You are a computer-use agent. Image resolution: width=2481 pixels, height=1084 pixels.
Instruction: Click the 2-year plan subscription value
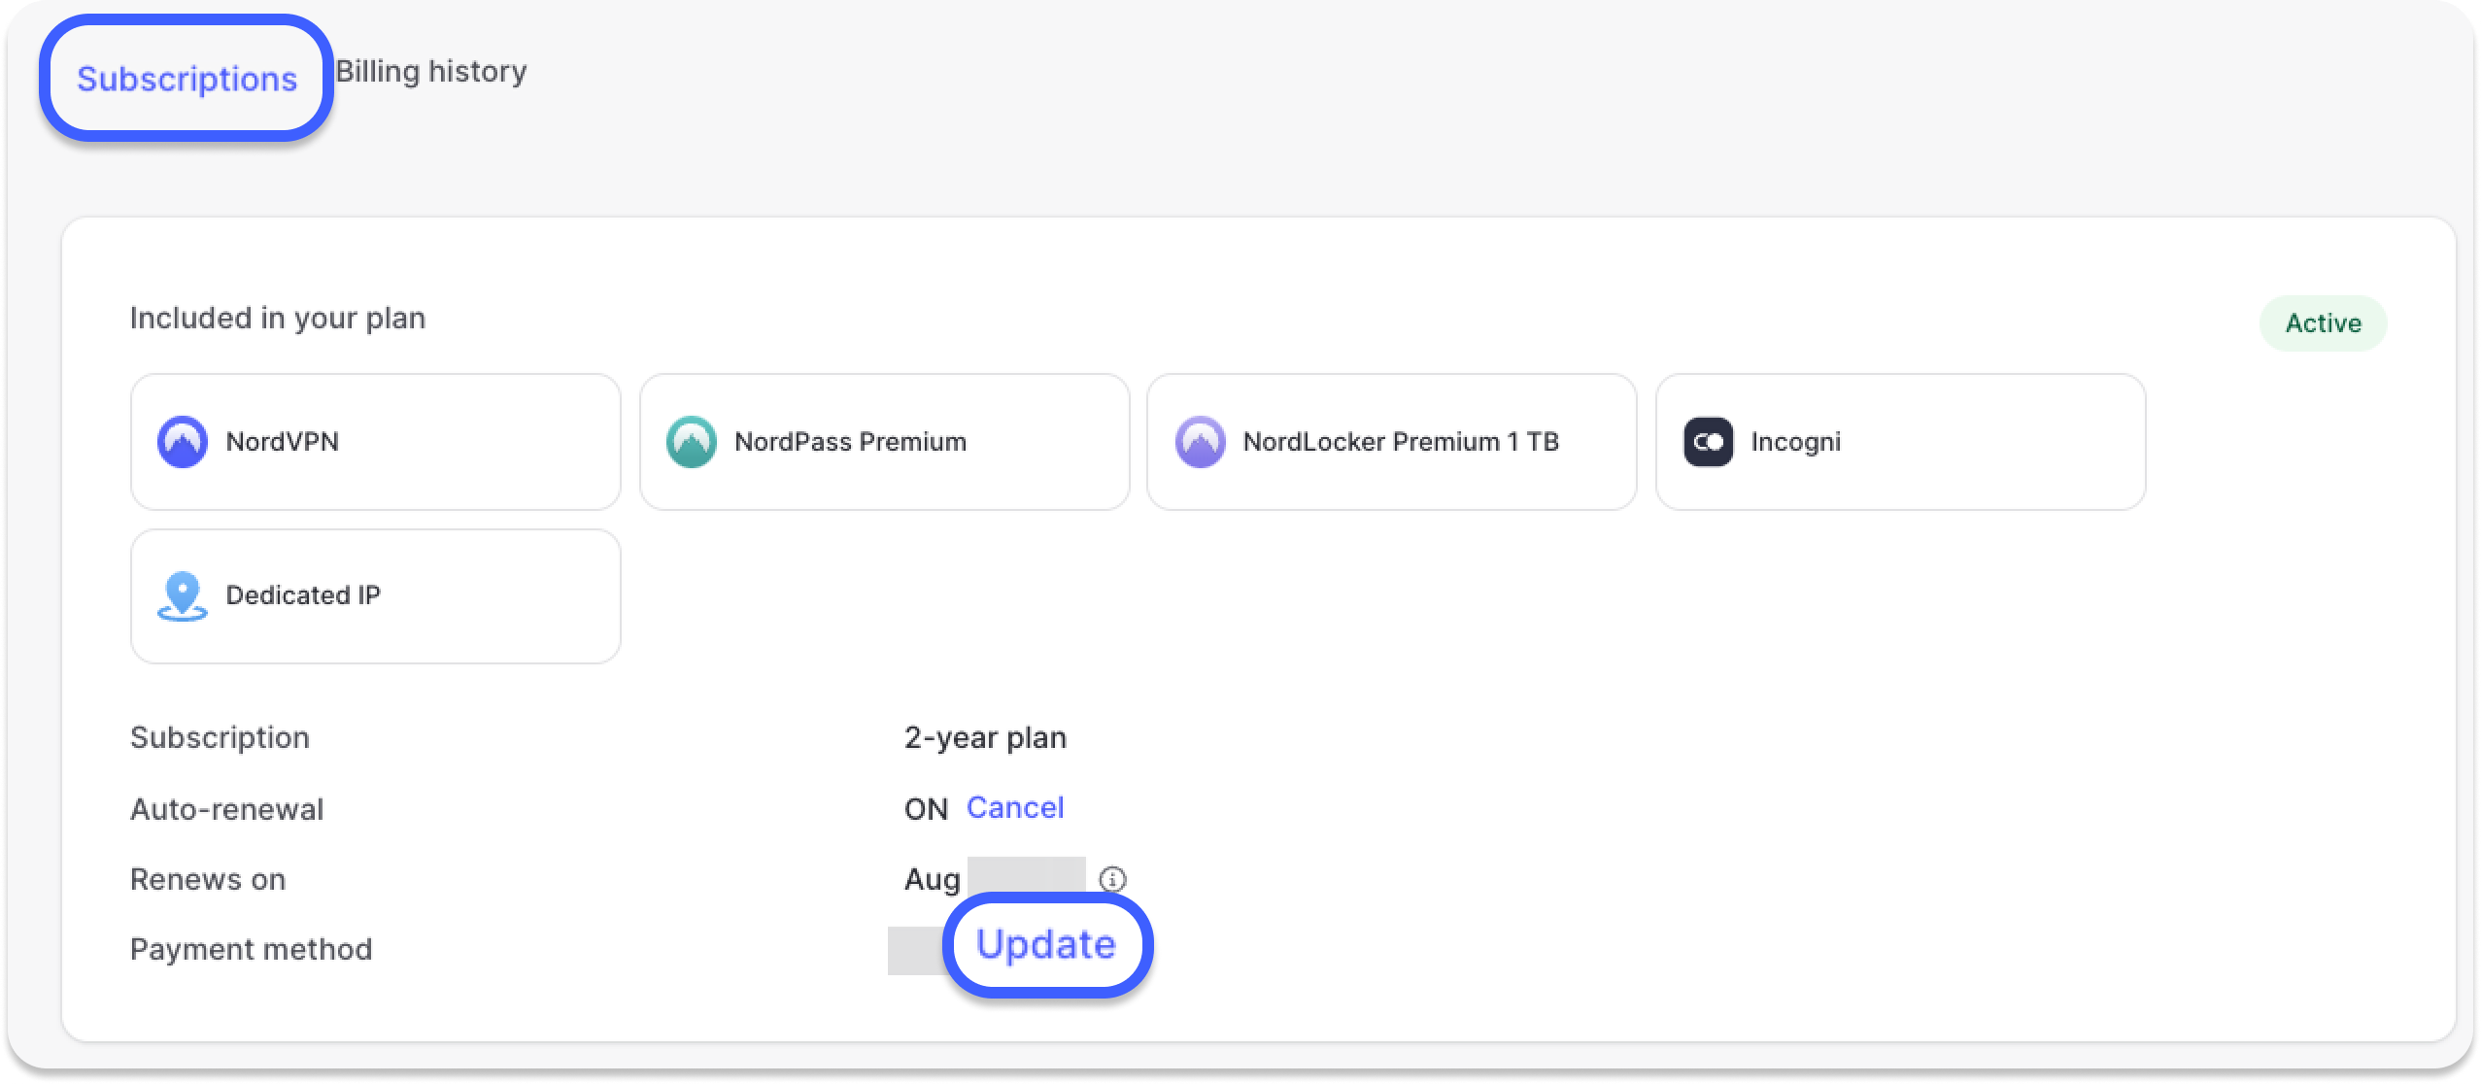[985, 738]
